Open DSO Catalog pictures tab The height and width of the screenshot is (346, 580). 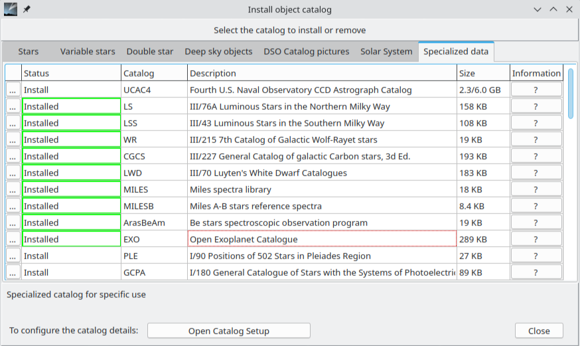[x=307, y=51]
